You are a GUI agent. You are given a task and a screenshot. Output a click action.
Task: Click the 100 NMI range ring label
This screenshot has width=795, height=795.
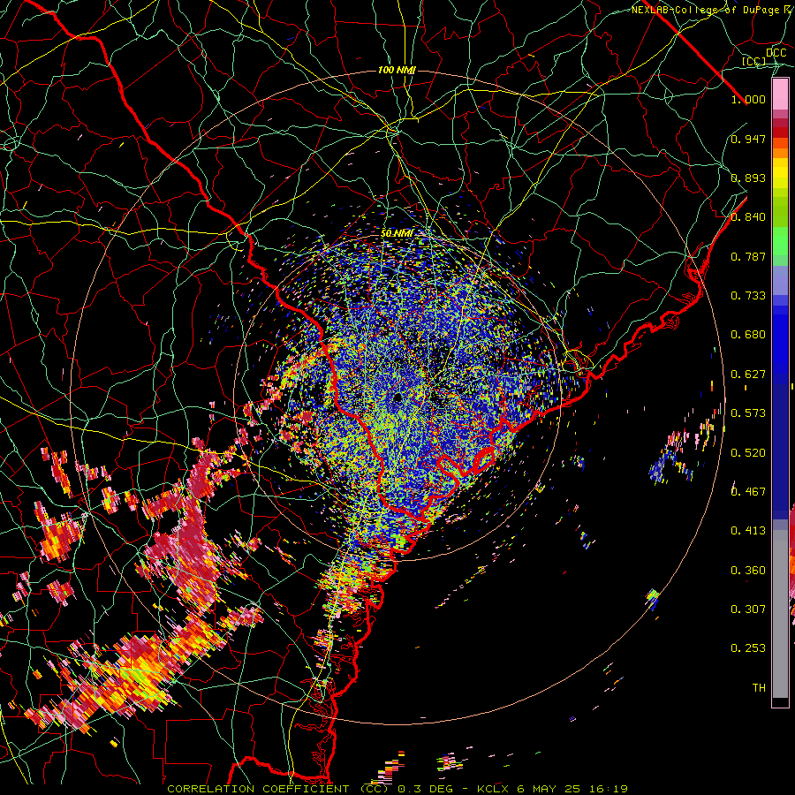[x=397, y=70]
